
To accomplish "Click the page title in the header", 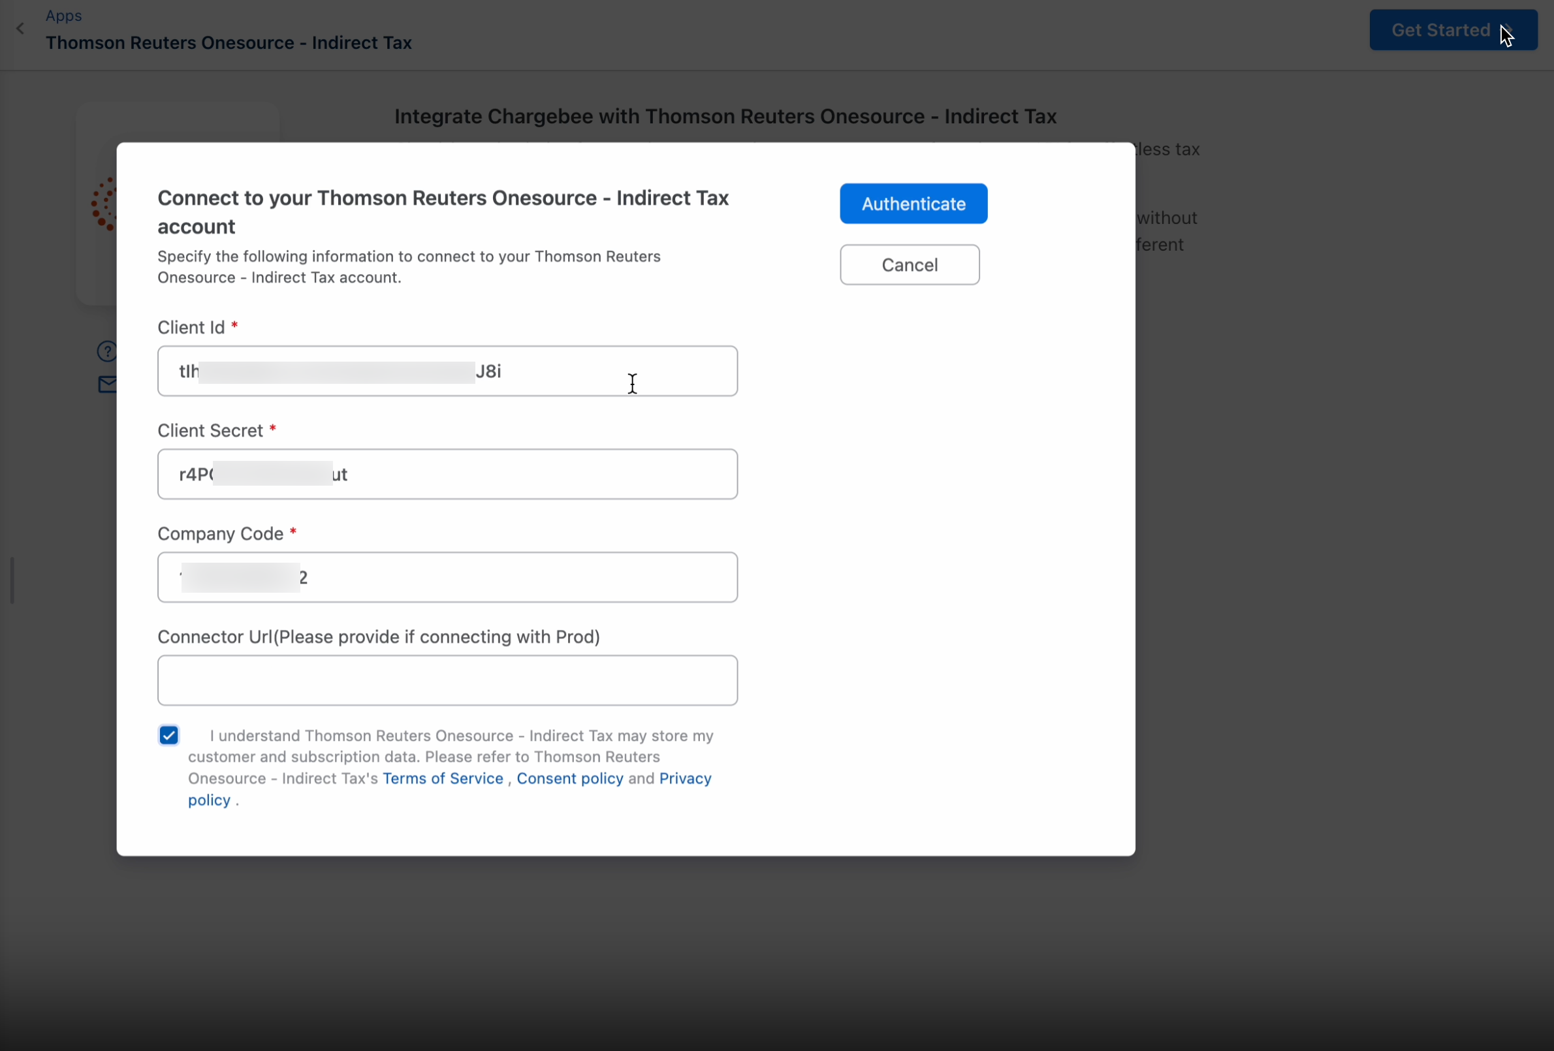I will coord(229,43).
